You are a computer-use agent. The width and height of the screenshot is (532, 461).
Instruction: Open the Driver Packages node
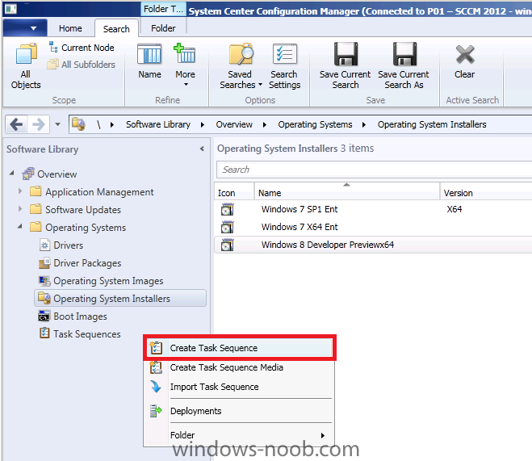pos(87,263)
